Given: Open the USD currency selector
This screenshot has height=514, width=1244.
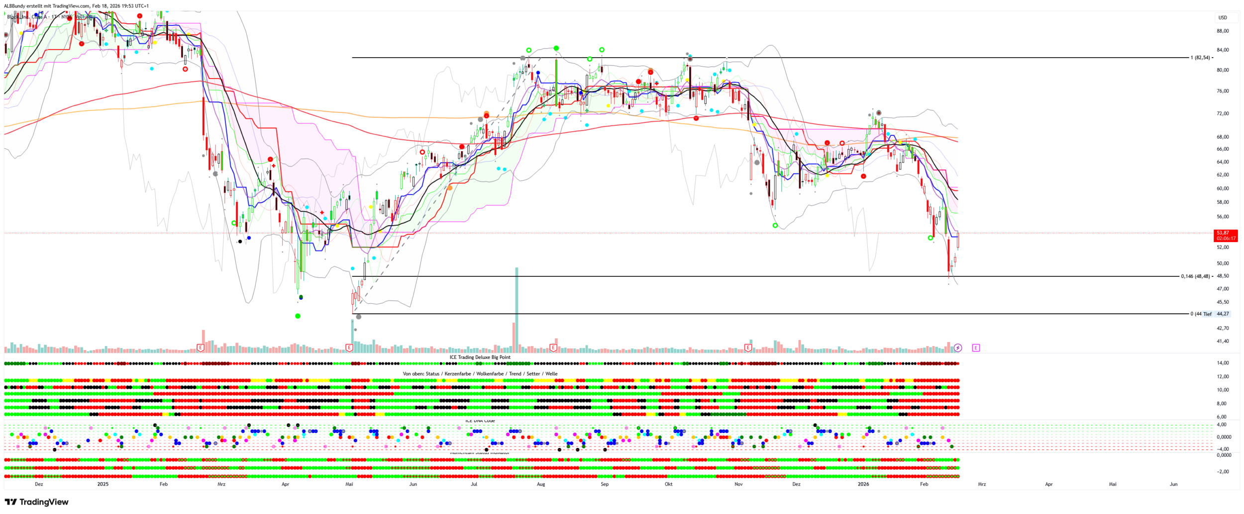Looking at the screenshot, I should pos(1222,18).
